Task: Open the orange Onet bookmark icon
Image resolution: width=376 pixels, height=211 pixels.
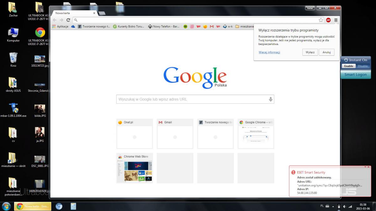Action: click(205, 27)
